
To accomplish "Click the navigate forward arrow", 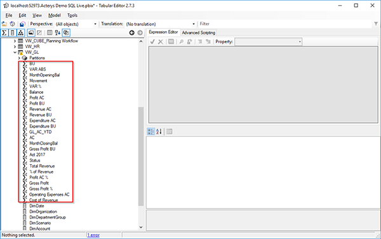I will coord(140,33).
